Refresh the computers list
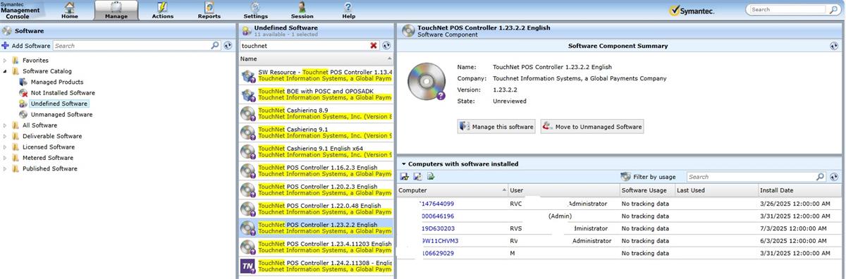 [834, 177]
